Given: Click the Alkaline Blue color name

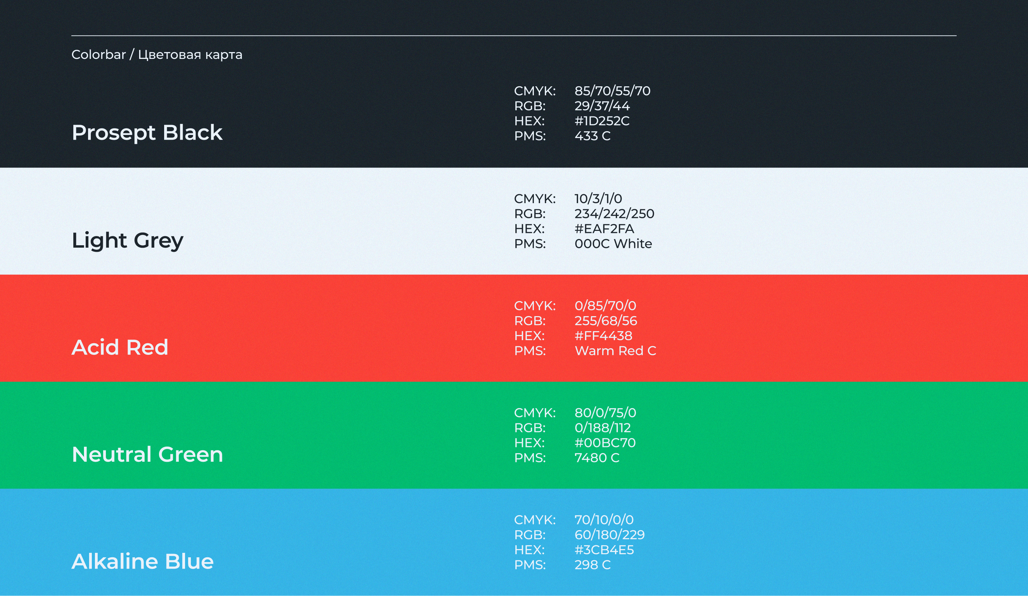Looking at the screenshot, I should point(142,561).
